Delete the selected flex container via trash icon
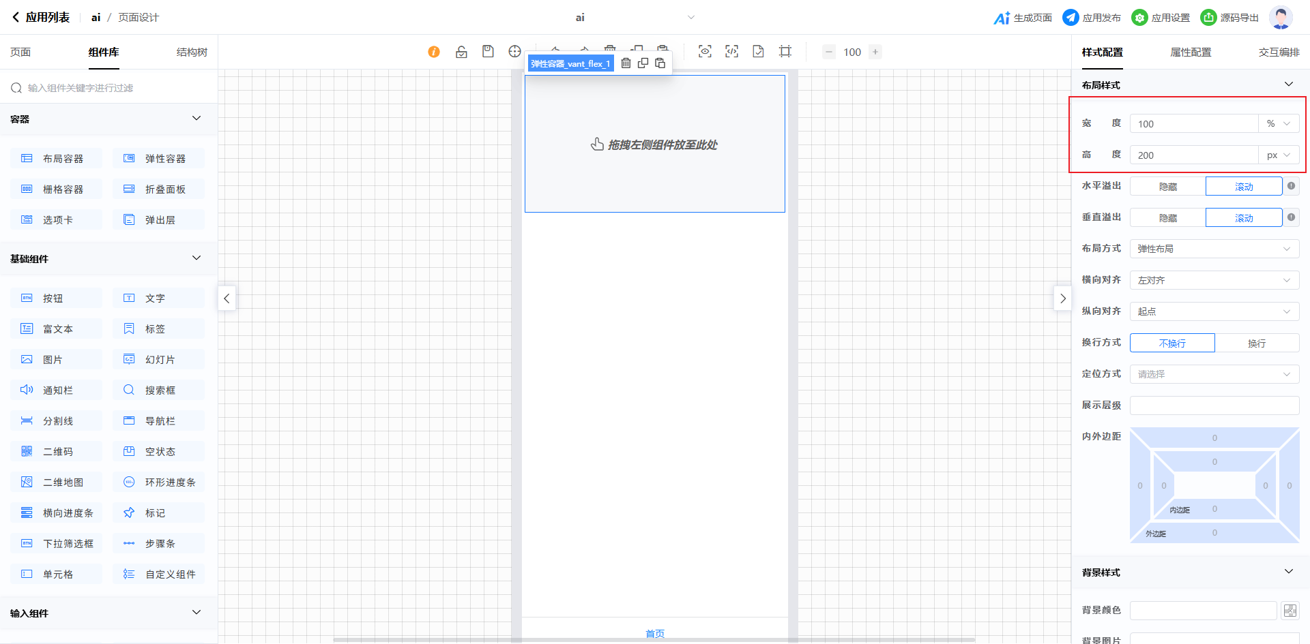Screen dimensions: 1310x644 coord(626,63)
